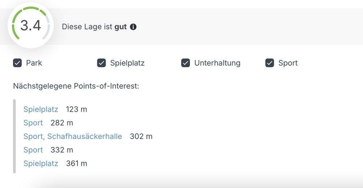Viewport: 363px width, 188px height.
Task: Click the '302 m' distance text
Action: coord(141,136)
